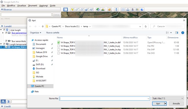This screenshot has width=188, height=109.
Task: Expand the Livelli panel
Action: tap(2, 106)
